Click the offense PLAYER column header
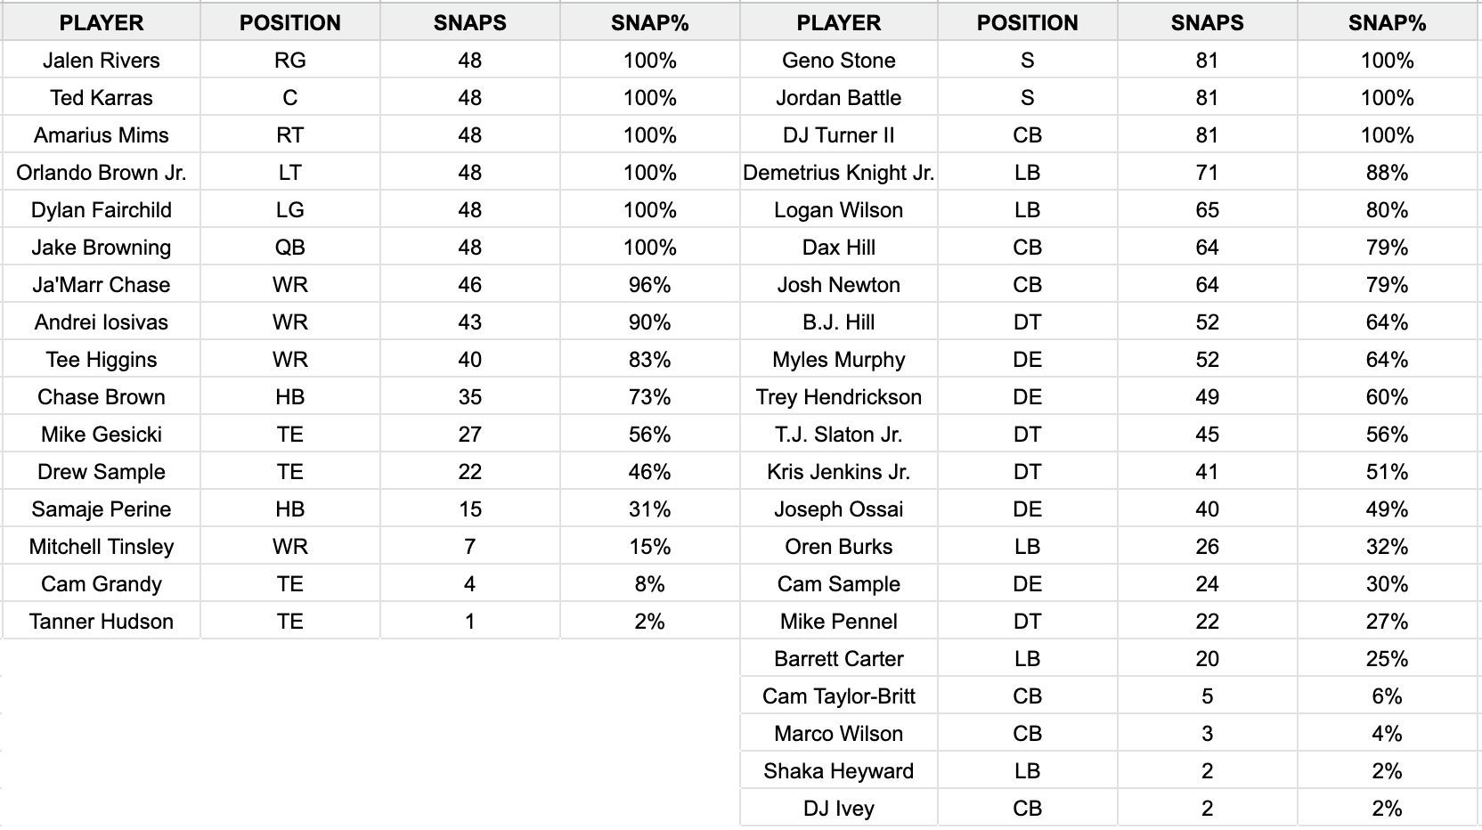Viewport: 1482px width, 830px height. tap(102, 23)
